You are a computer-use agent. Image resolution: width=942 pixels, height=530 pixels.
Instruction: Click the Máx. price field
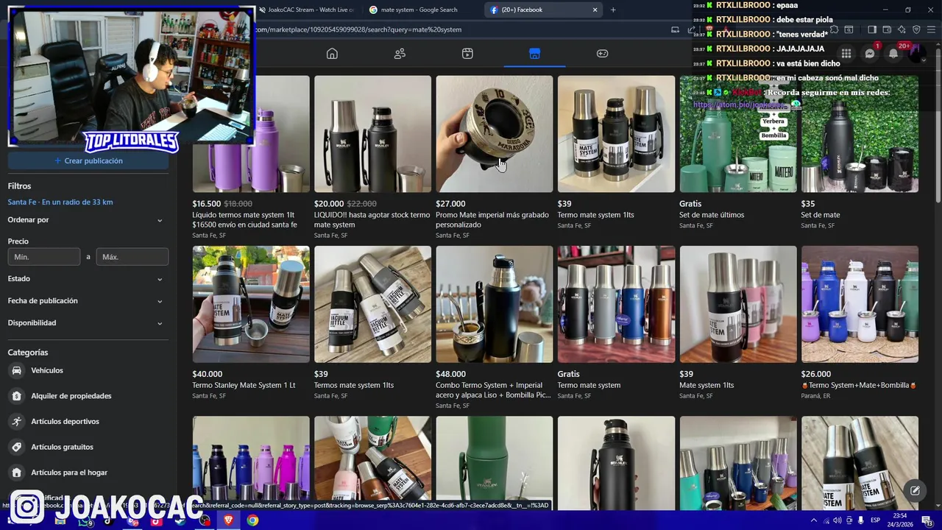click(132, 257)
